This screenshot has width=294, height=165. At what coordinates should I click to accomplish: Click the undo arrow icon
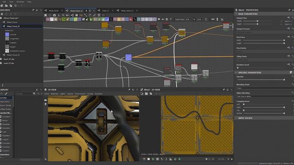tap(16, 6)
